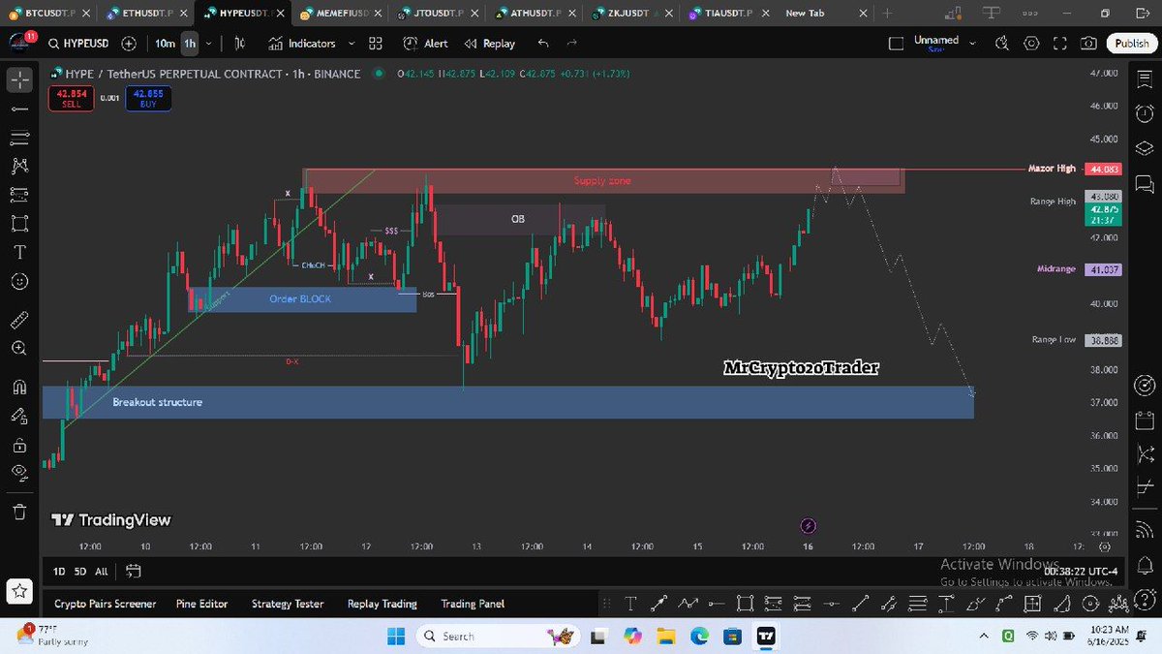Click the blue BUY 42.855 button
The height and width of the screenshot is (654, 1162).
click(x=148, y=98)
